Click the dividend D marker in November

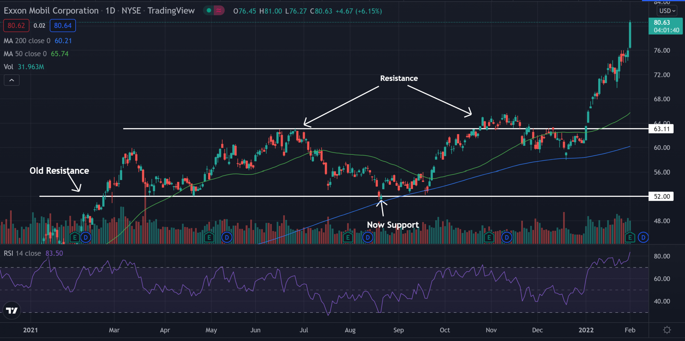(x=507, y=237)
